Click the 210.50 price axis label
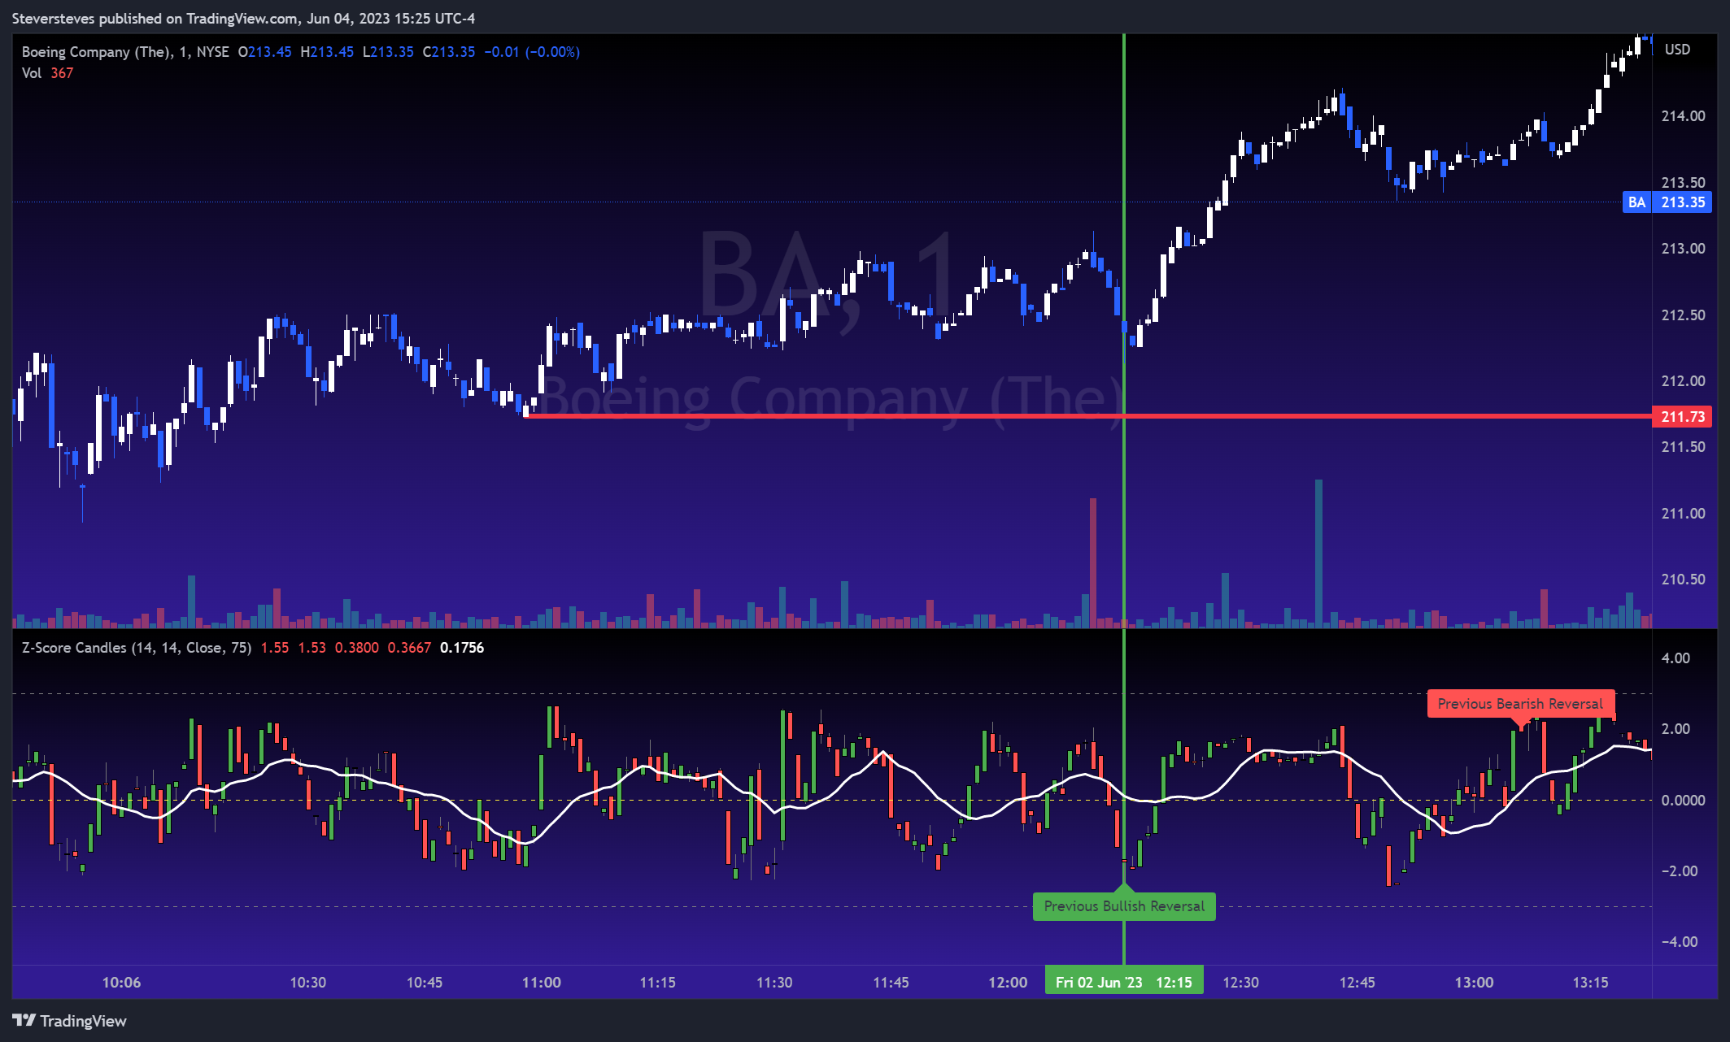The height and width of the screenshot is (1042, 1730). [x=1683, y=580]
